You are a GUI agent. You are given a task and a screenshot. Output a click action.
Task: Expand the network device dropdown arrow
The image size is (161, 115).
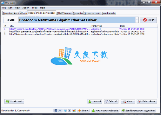click(x=137, y=20)
